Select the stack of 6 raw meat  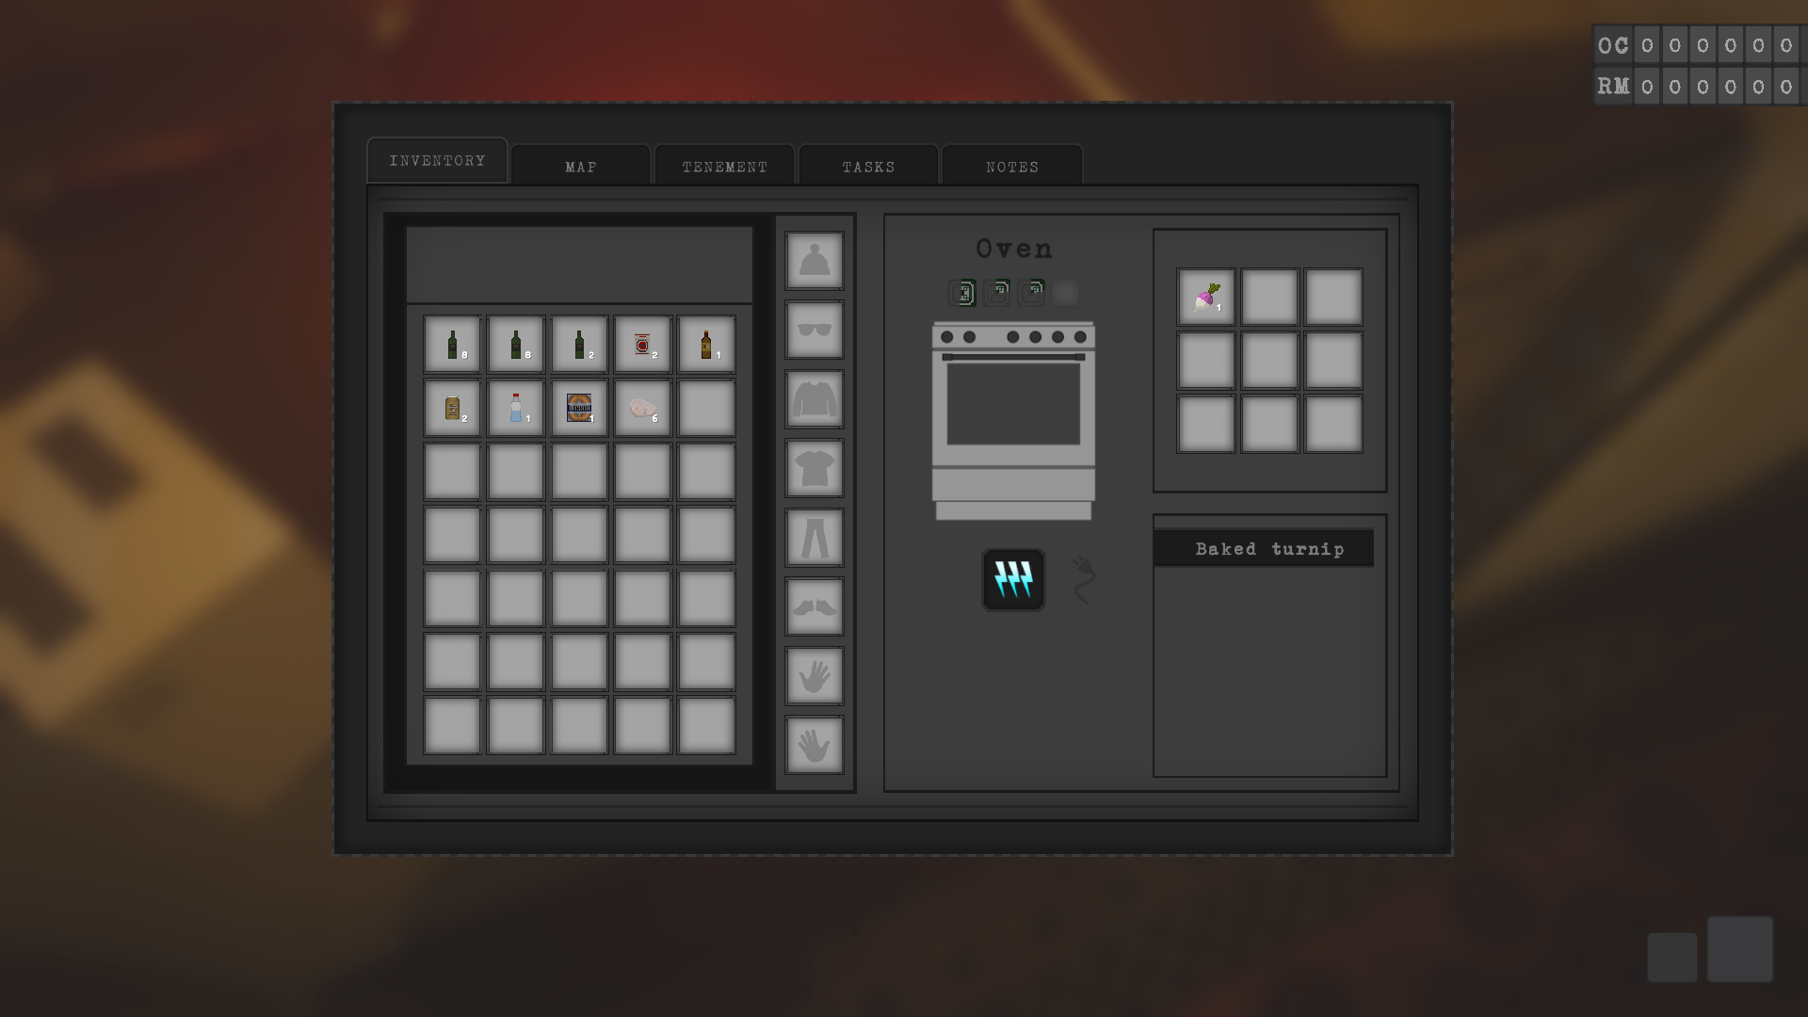point(642,407)
